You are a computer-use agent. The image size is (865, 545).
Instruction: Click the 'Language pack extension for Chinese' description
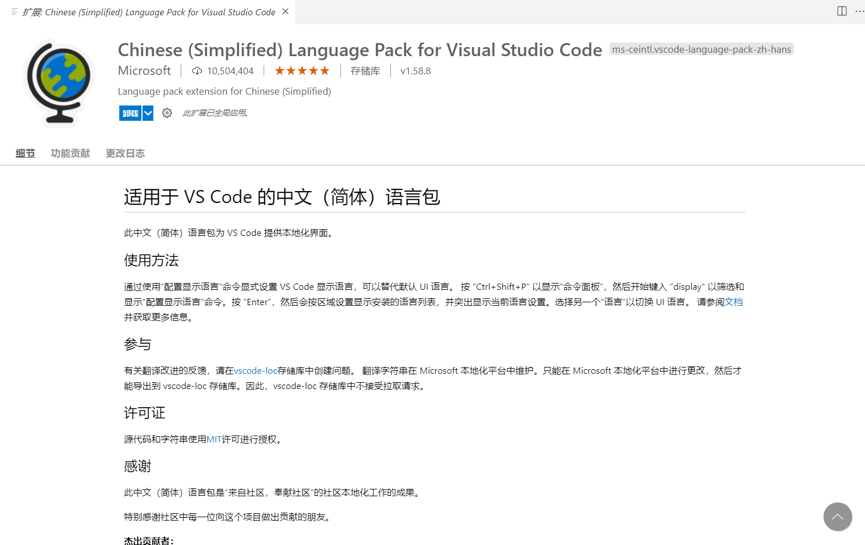pyautogui.click(x=224, y=91)
